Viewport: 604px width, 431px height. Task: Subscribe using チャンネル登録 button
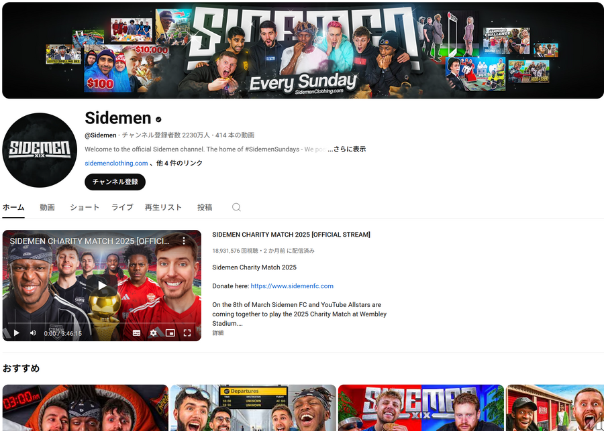coord(115,182)
